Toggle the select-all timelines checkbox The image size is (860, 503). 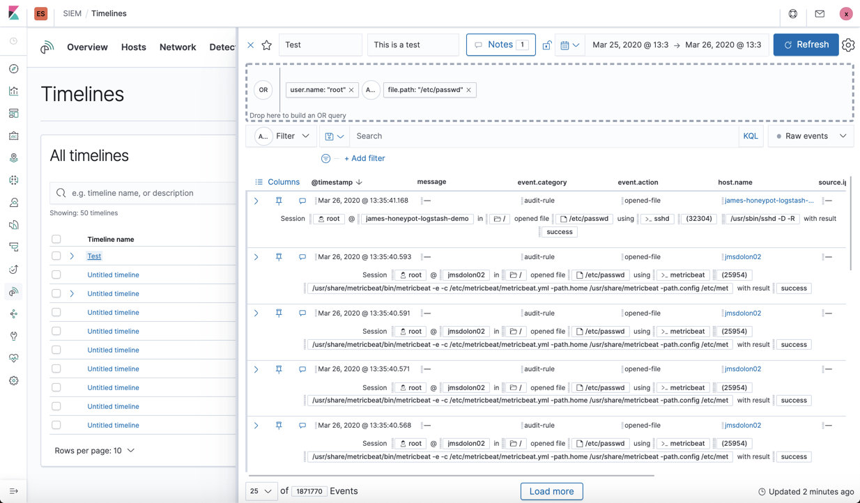click(x=56, y=239)
